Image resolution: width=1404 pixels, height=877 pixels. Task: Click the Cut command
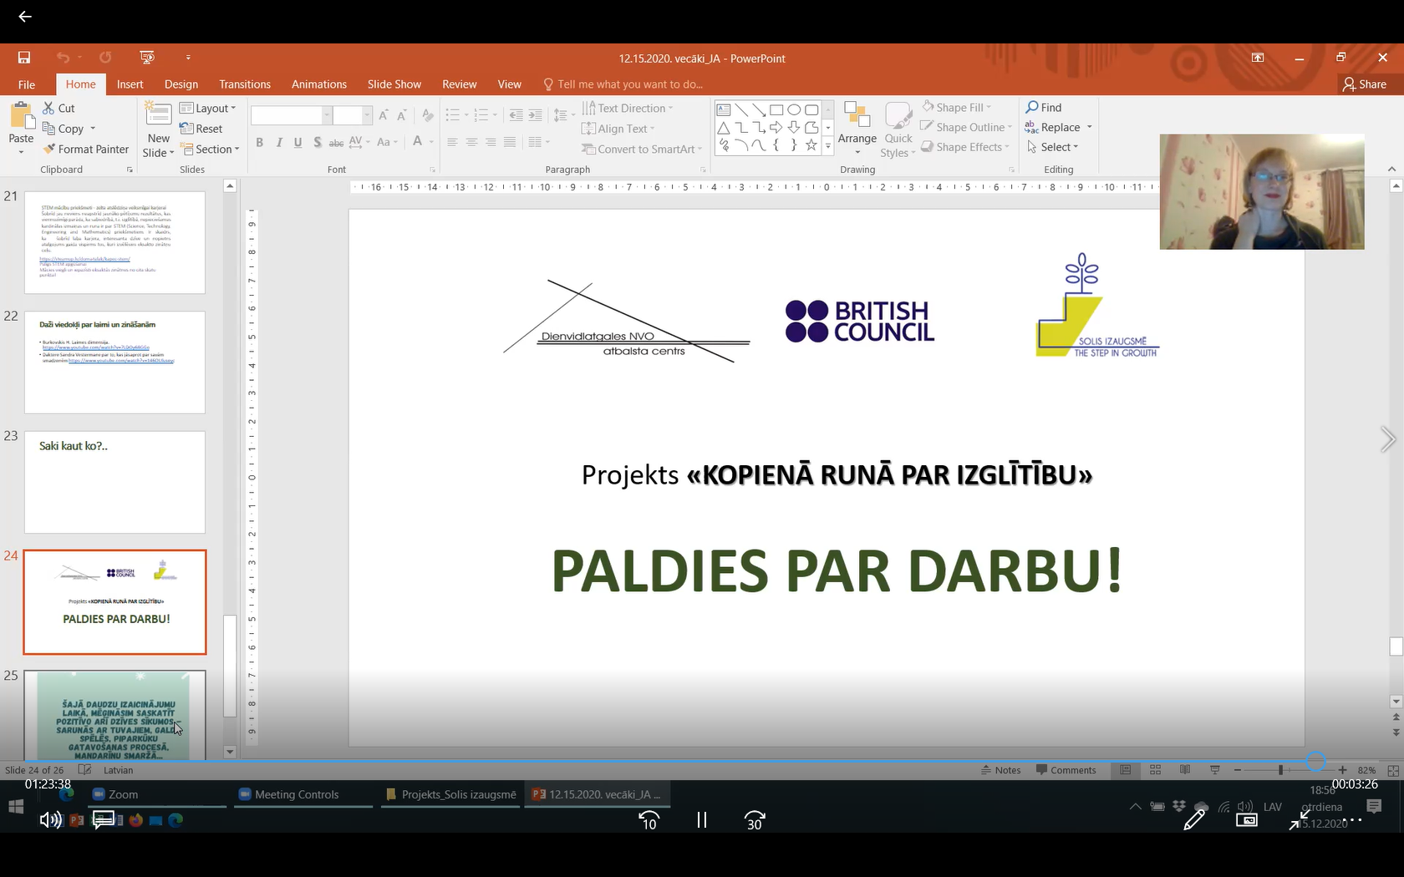click(59, 108)
